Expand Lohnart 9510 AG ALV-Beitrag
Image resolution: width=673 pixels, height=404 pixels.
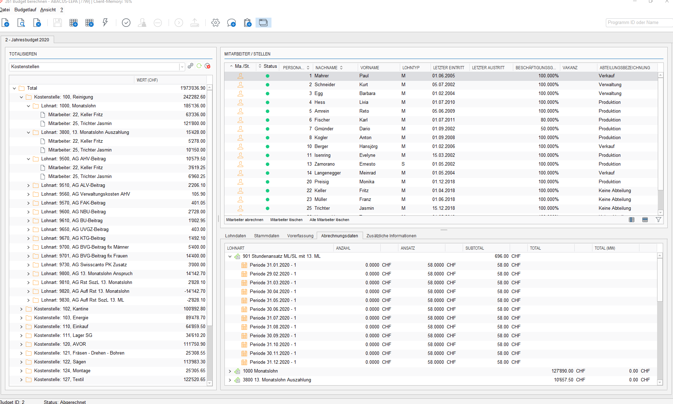29,185
